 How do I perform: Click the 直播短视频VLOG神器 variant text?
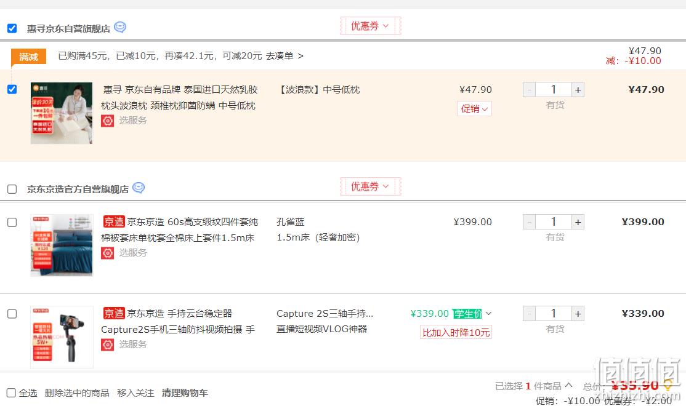321,328
